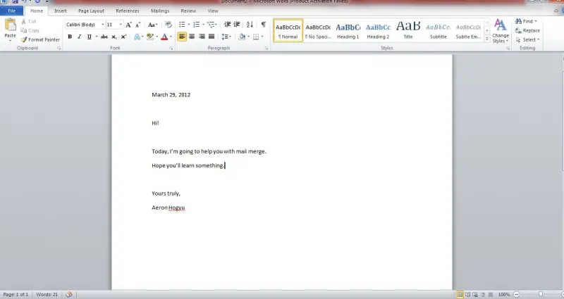Expand font color dropdown arrow
Image resolution: width=564 pixels, height=299 pixels.
171,37
